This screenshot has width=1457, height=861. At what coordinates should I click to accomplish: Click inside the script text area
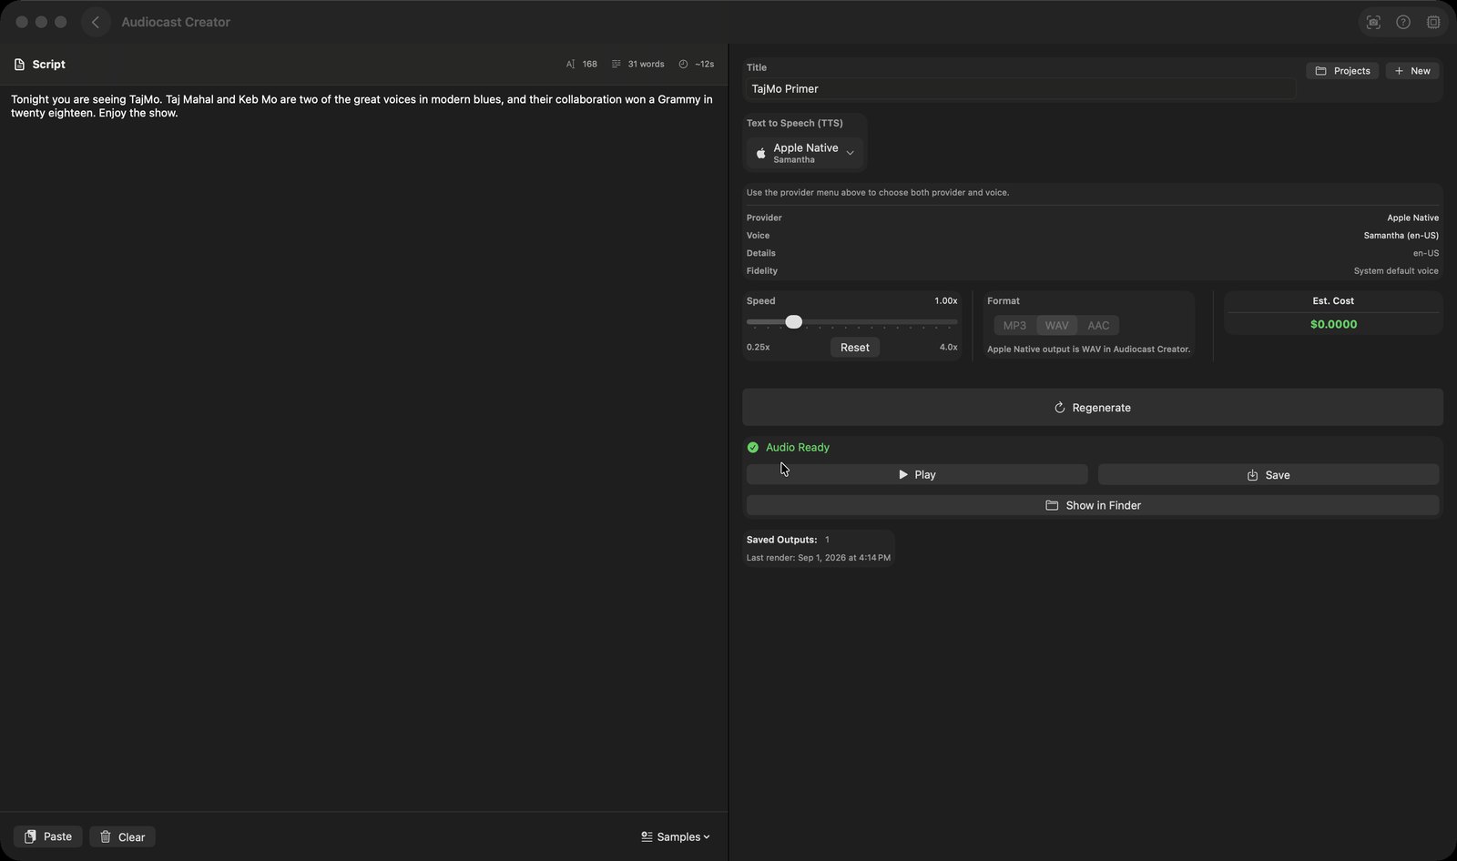point(363,446)
